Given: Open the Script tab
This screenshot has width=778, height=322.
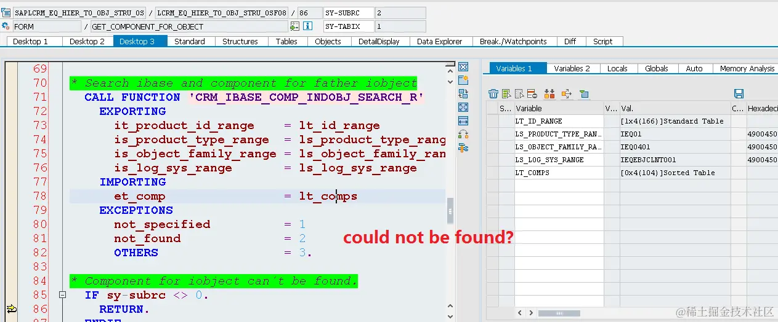Looking at the screenshot, I should click(603, 41).
